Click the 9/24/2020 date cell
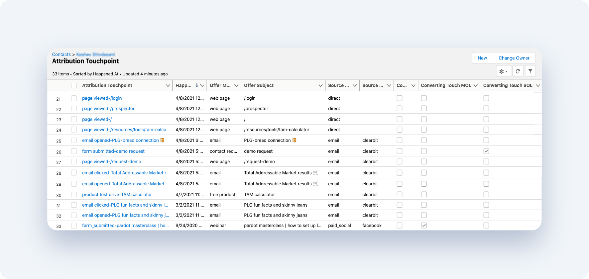The height and width of the screenshot is (279, 589). (189, 226)
